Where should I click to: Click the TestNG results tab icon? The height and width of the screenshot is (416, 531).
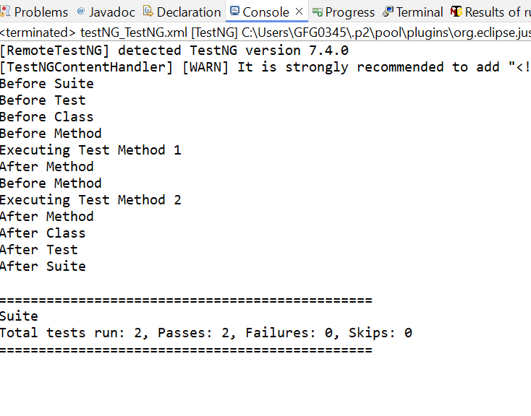456,12
